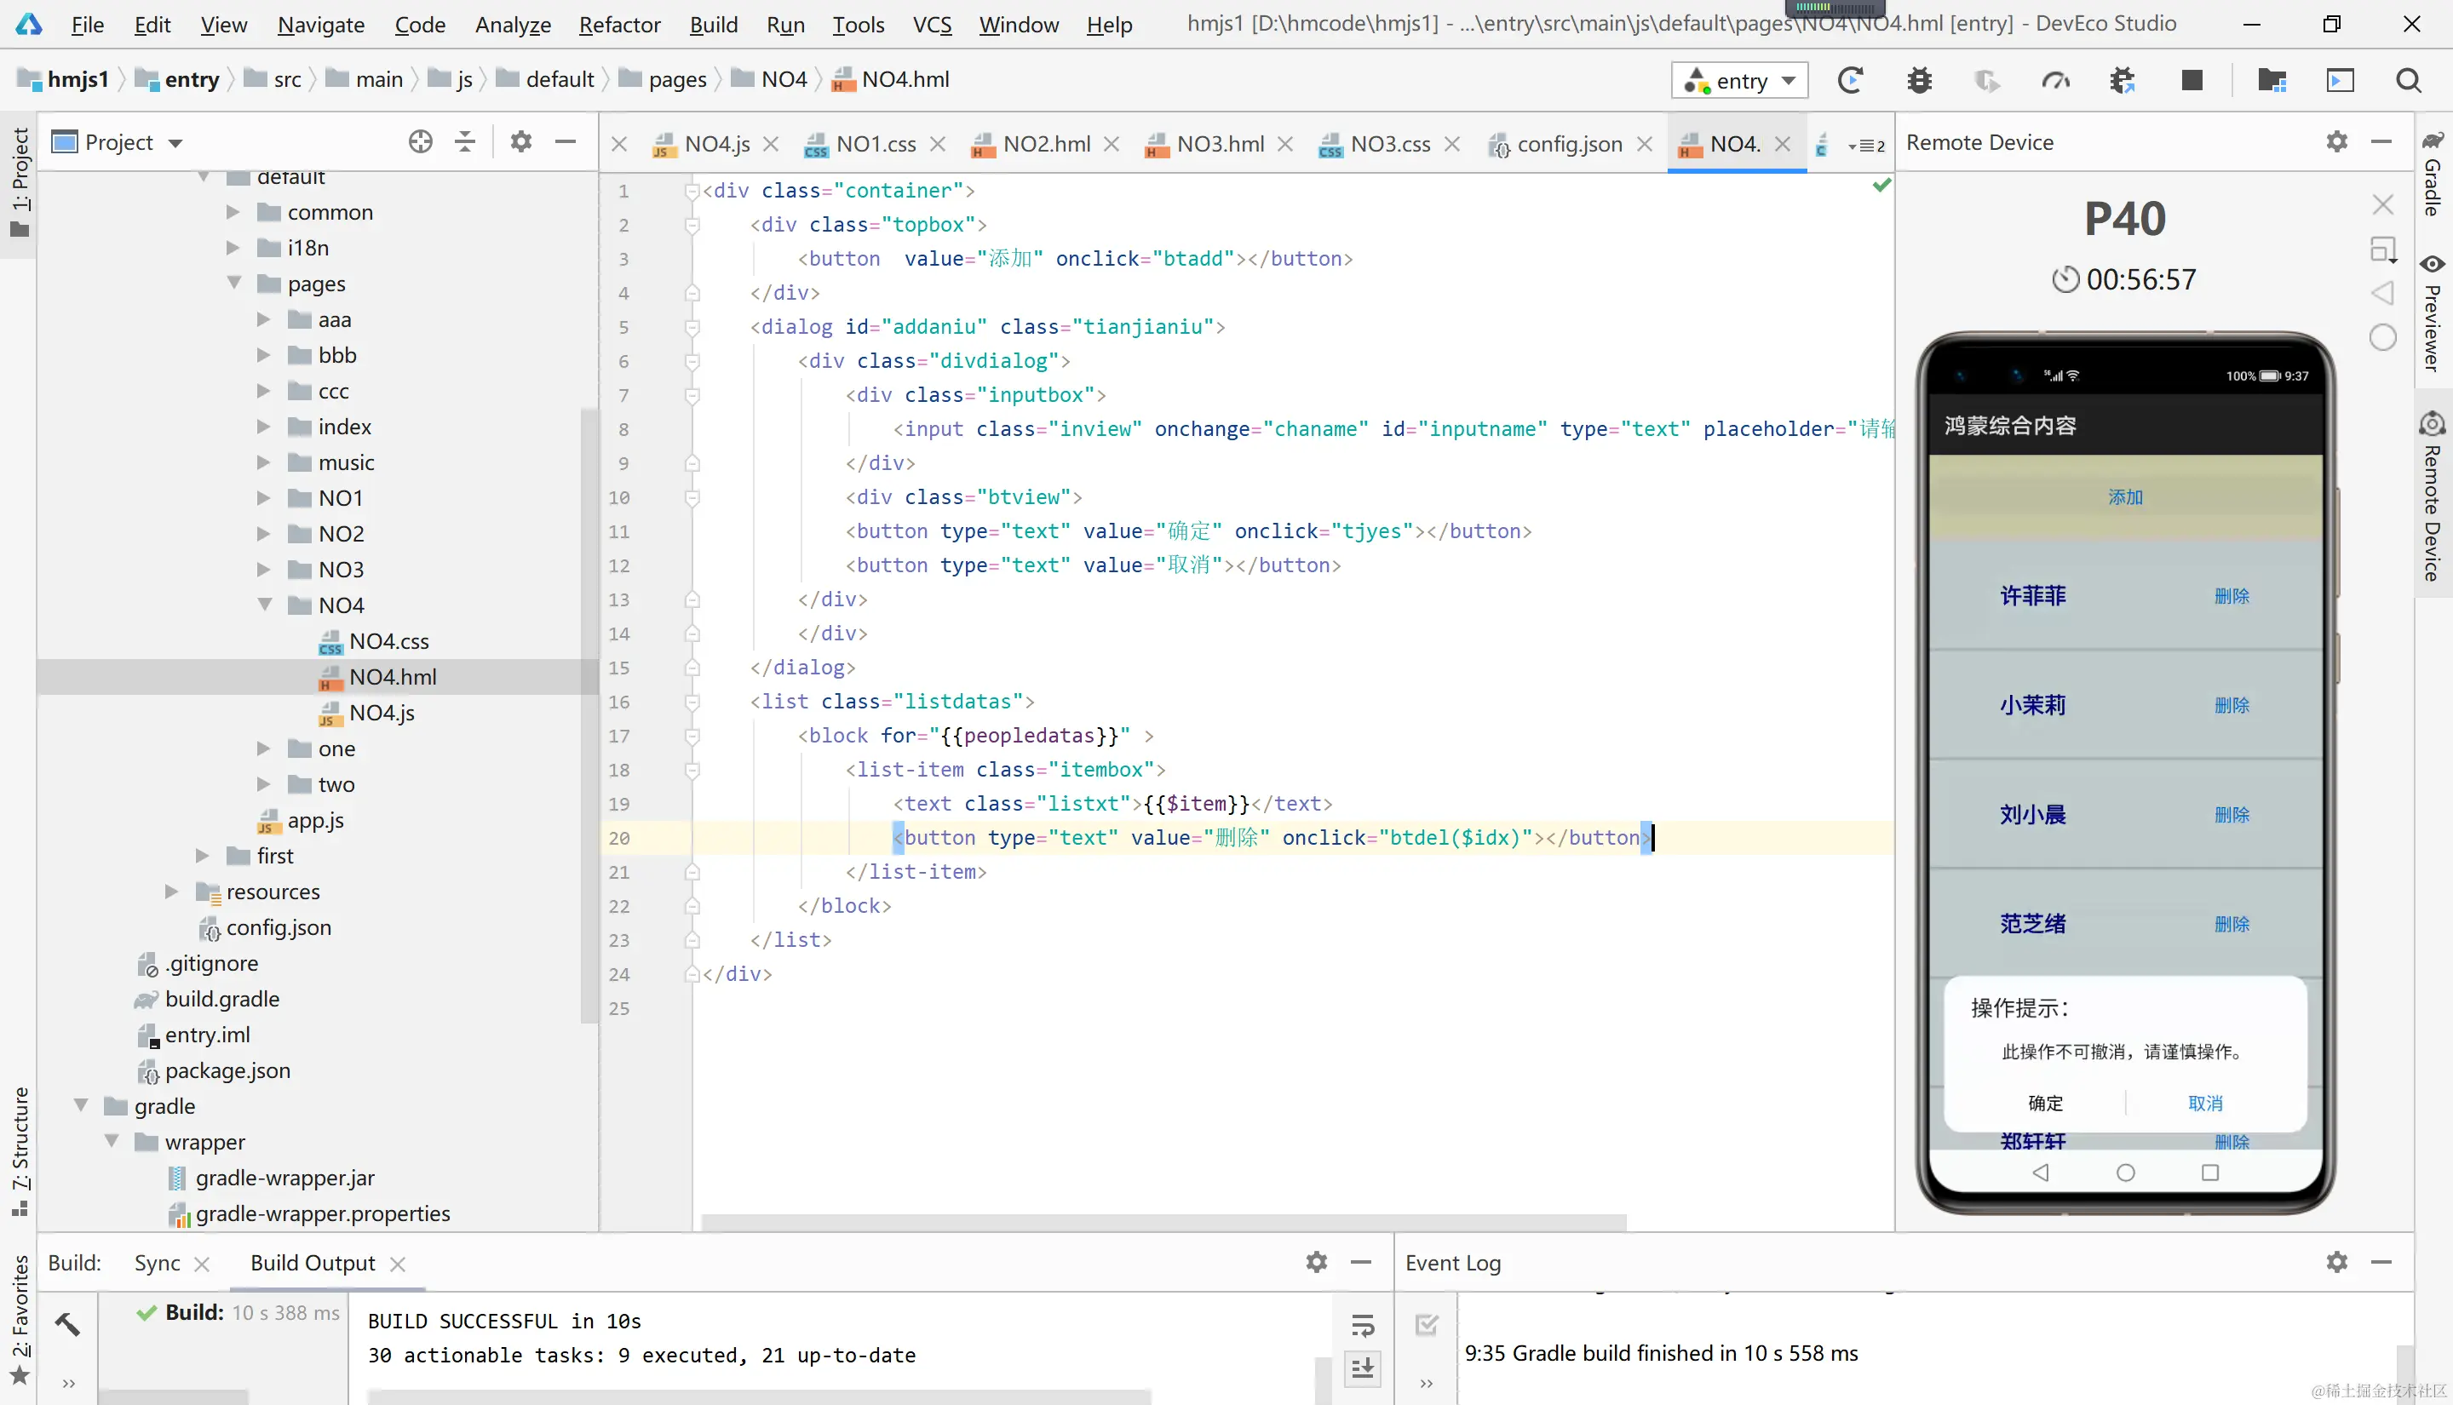Open Project panel settings gear
The image size is (2453, 1405).
521,142
